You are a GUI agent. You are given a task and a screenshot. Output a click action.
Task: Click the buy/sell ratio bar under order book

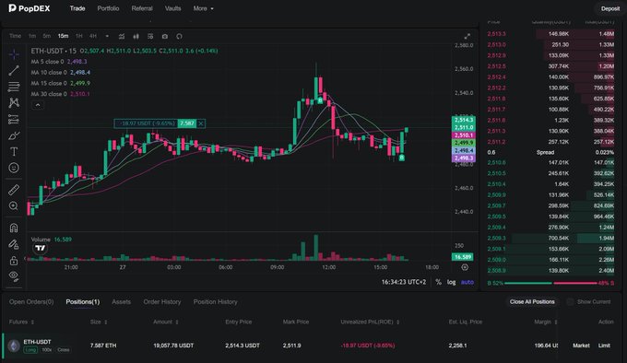click(x=551, y=283)
